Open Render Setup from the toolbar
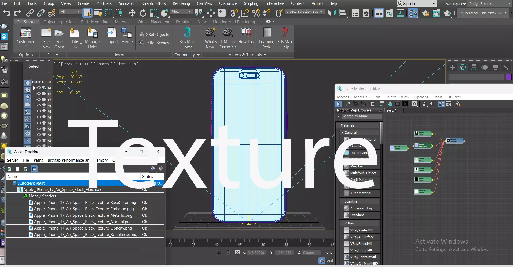513x267 pixels. pyautogui.click(x=426, y=13)
